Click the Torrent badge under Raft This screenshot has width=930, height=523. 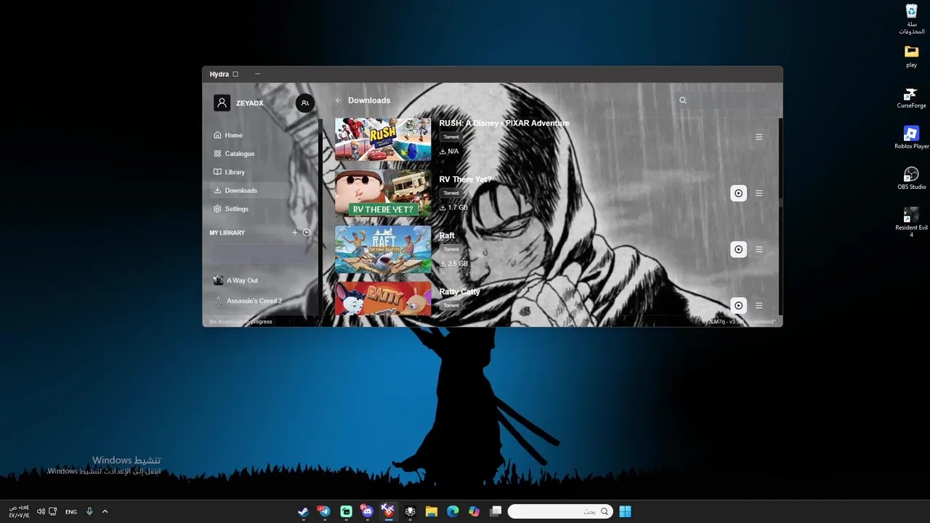tap(451, 249)
